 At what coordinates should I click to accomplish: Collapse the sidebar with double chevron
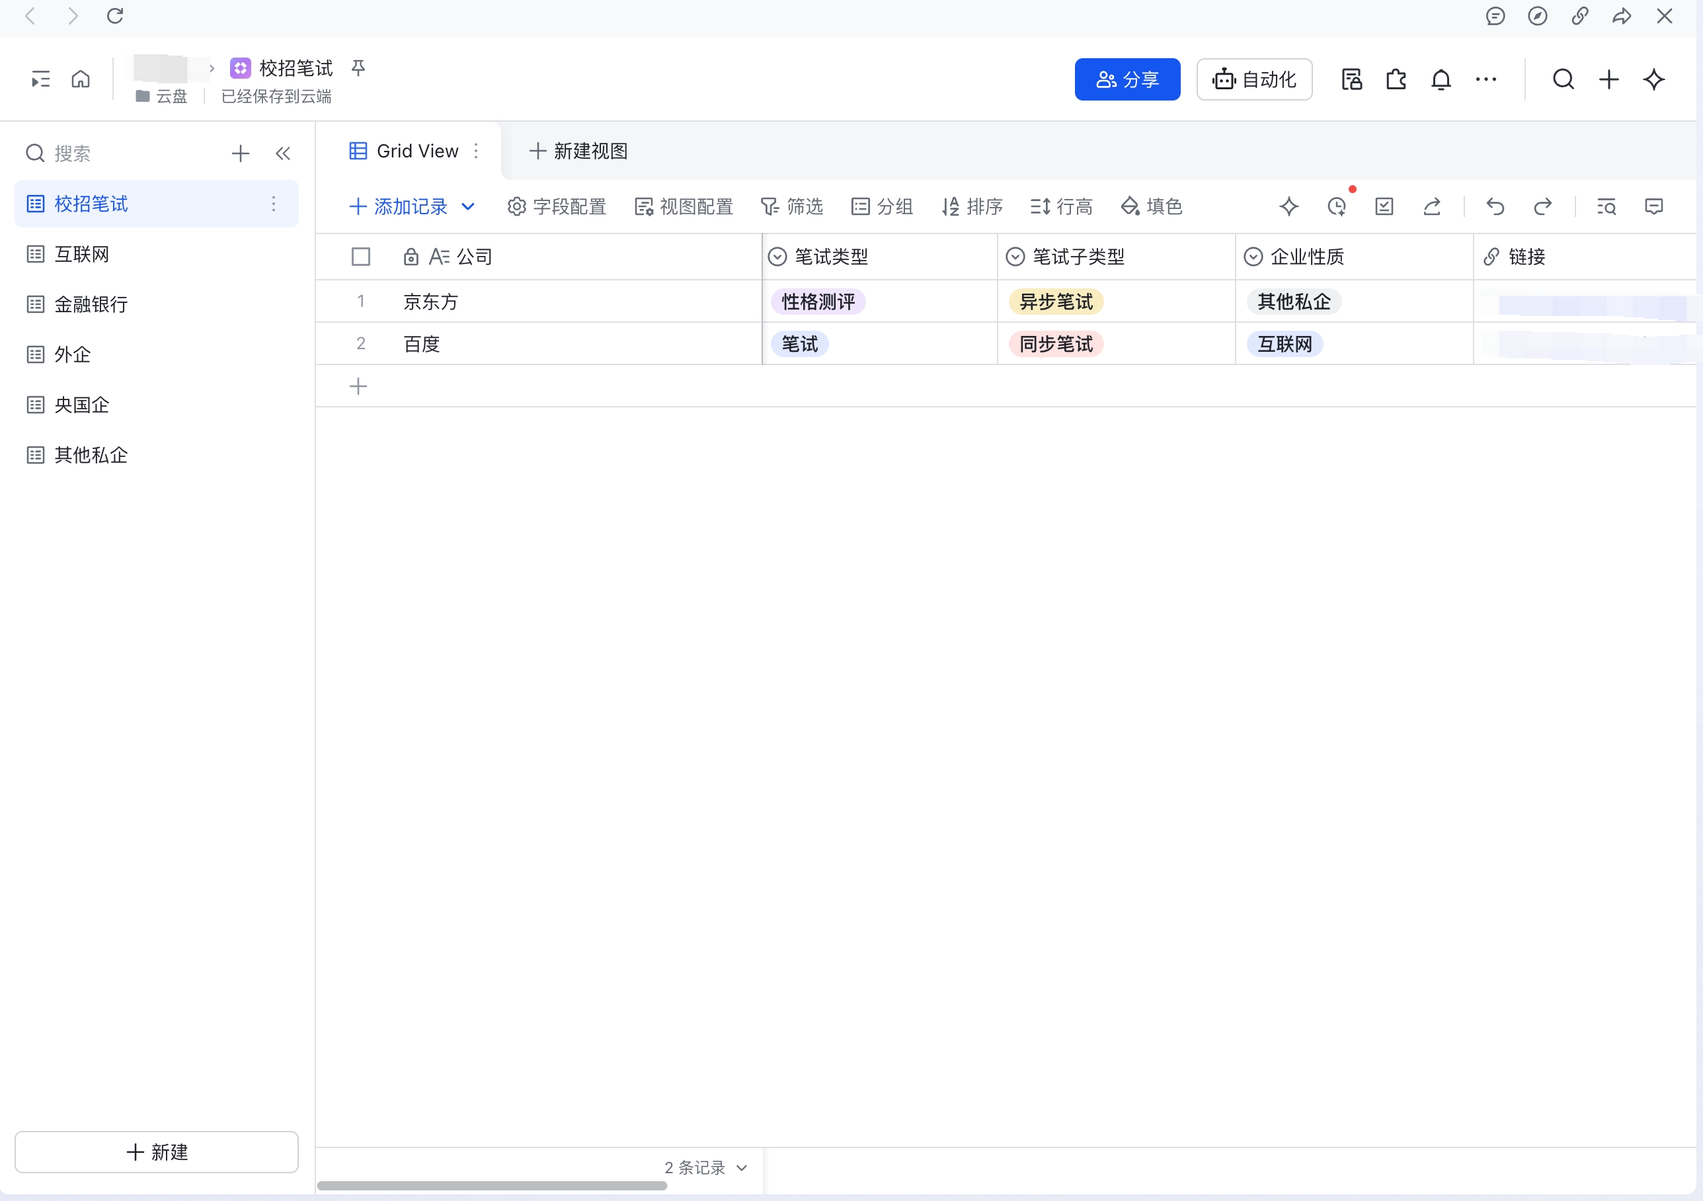pyautogui.click(x=282, y=153)
